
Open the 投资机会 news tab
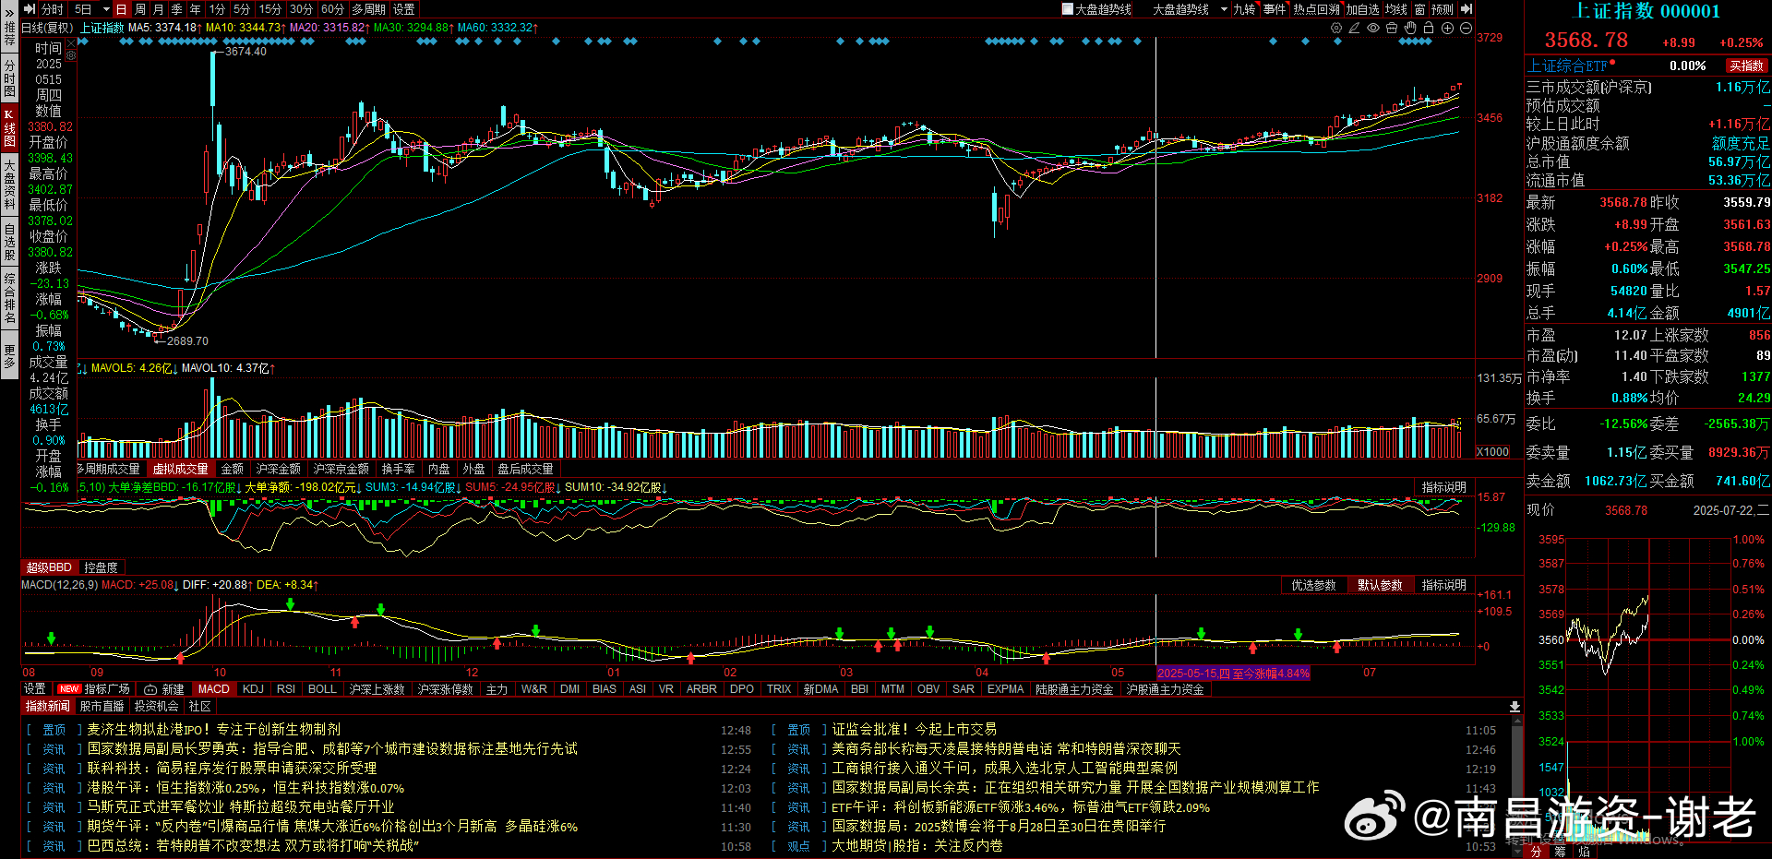click(156, 706)
